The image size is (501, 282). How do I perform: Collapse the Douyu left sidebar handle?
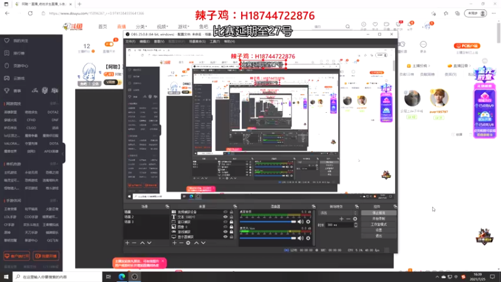click(x=63, y=153)
